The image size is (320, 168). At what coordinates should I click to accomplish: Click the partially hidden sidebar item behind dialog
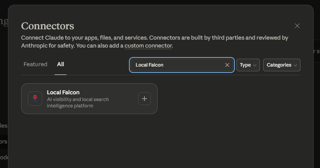[x=4, y=141]
